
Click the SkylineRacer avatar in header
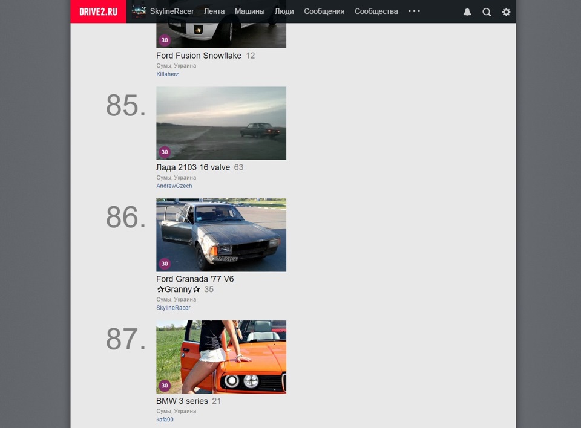tap(139, 11)
